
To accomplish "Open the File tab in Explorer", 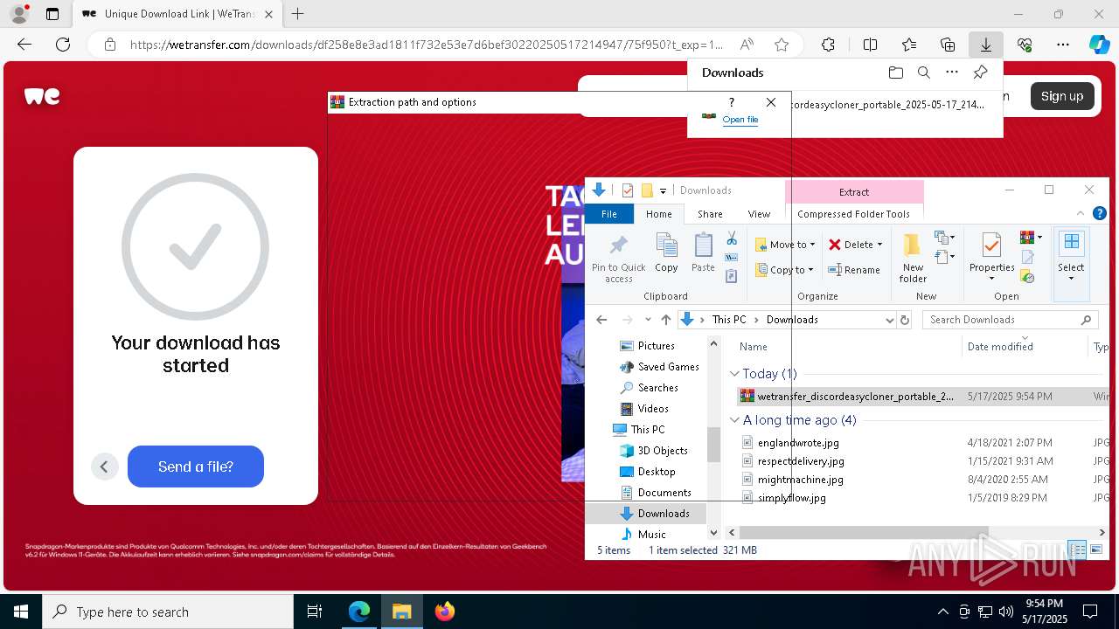I will 609,214.
